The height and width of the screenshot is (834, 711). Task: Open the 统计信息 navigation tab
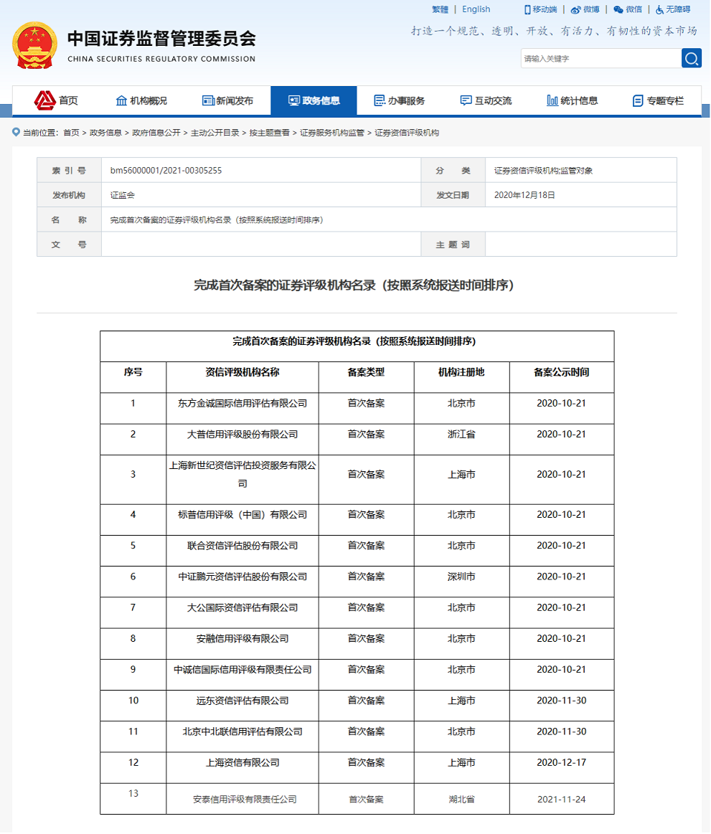(x=572, y=100)
